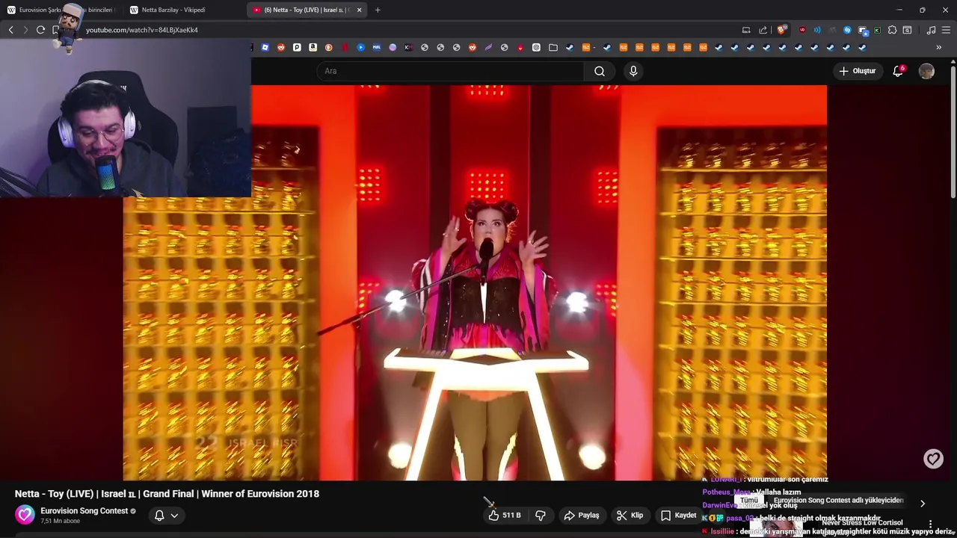The height and width of the screenshot is (538, 957).
Task: Open the Eurovision Song Contest channel avatar
Action: (x=25, y=515)
